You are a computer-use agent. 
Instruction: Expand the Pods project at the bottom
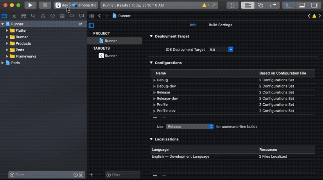coord(2,63)
